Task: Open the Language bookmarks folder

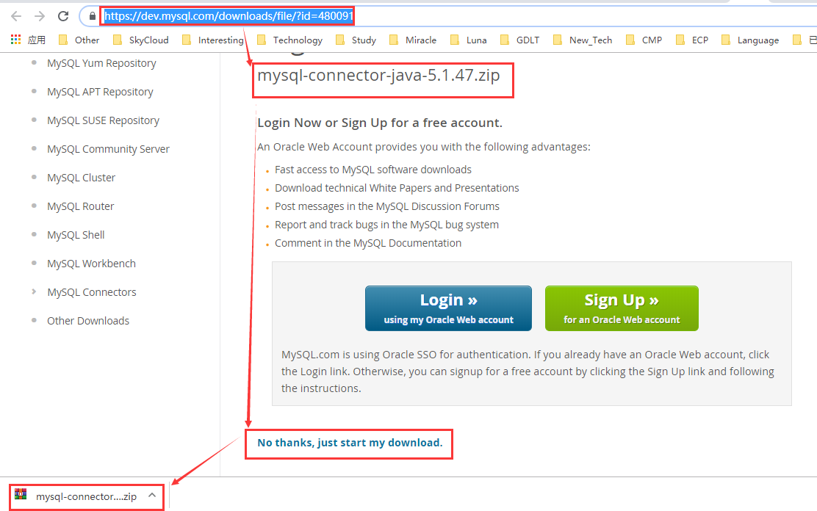Action: pos(750,40)
